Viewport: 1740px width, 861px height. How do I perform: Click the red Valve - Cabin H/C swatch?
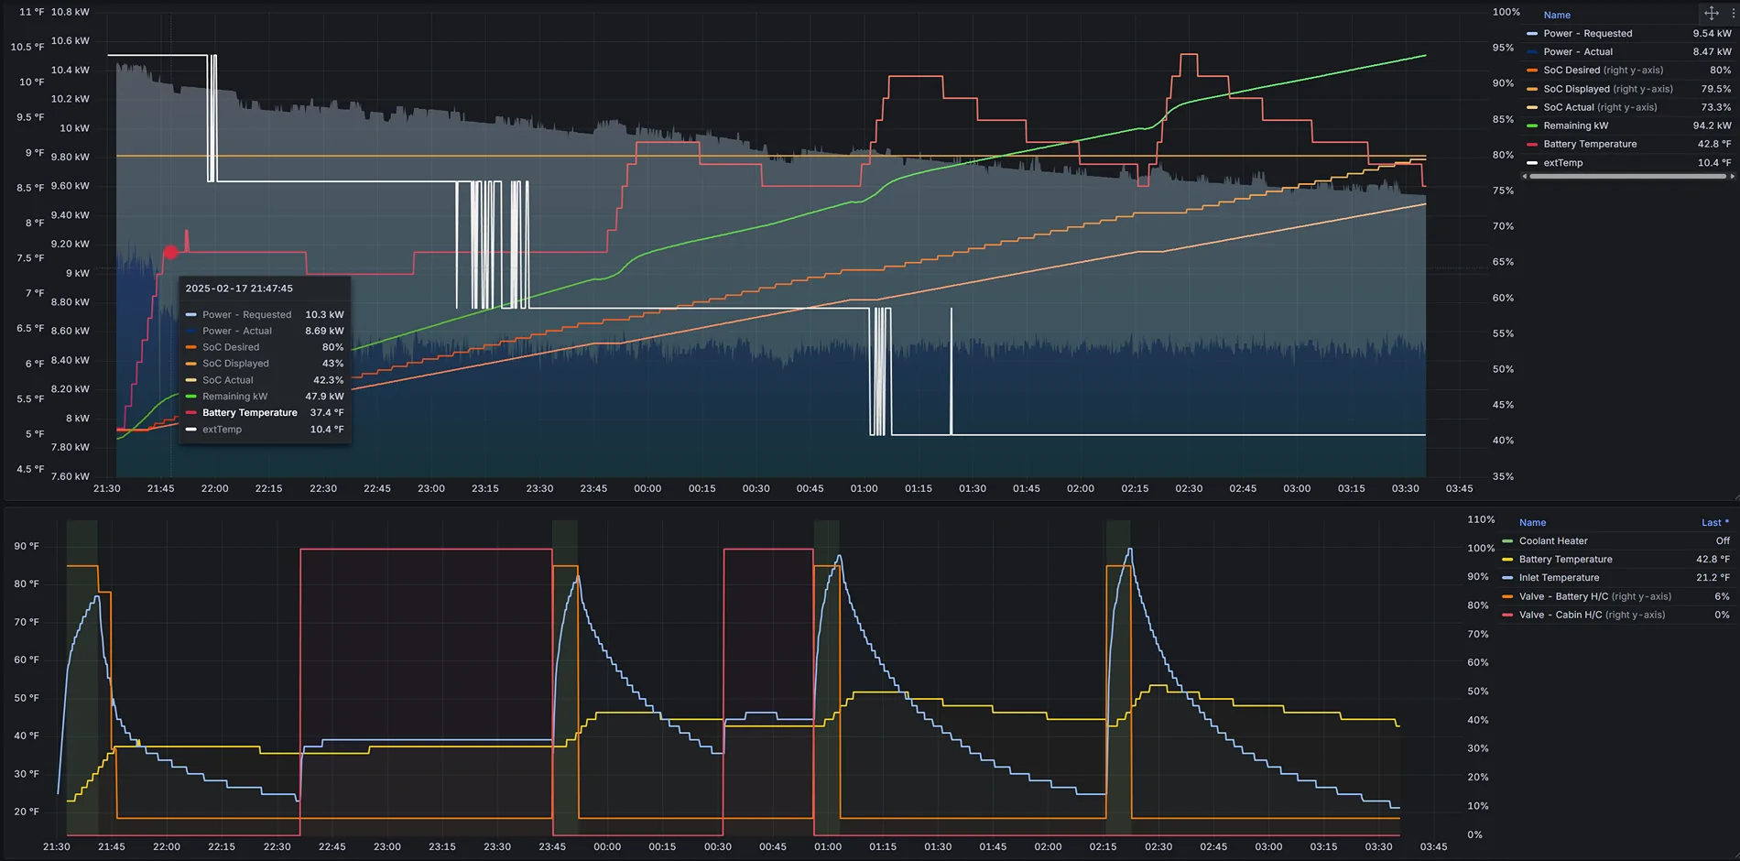tap(1507, 616)
